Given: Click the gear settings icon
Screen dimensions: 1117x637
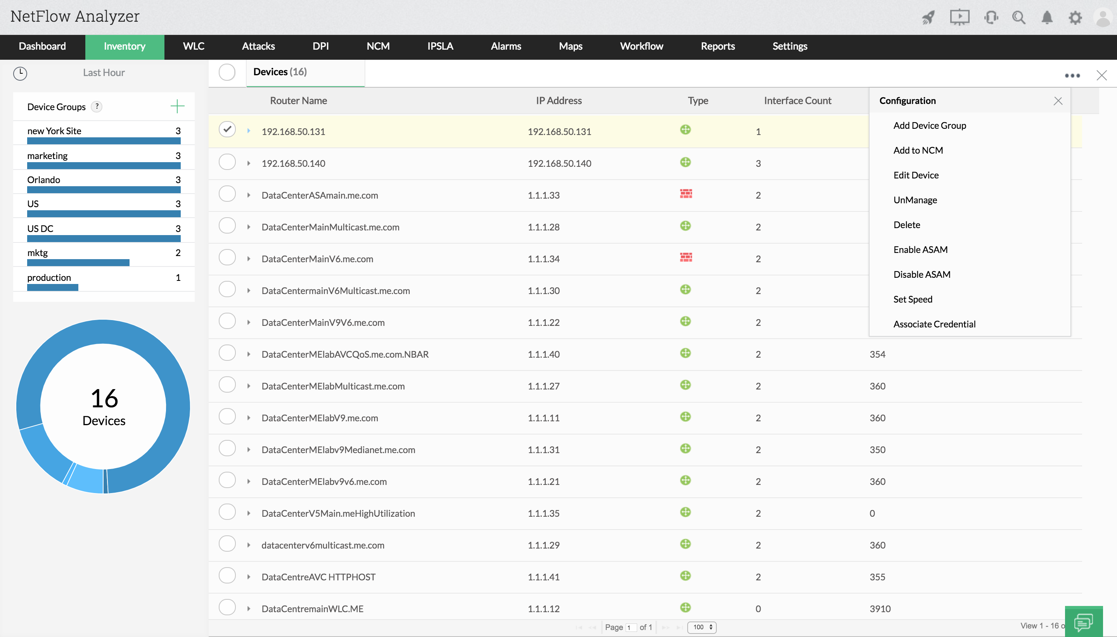Looking at the screenshot, I should click(x=1075, y=17).
